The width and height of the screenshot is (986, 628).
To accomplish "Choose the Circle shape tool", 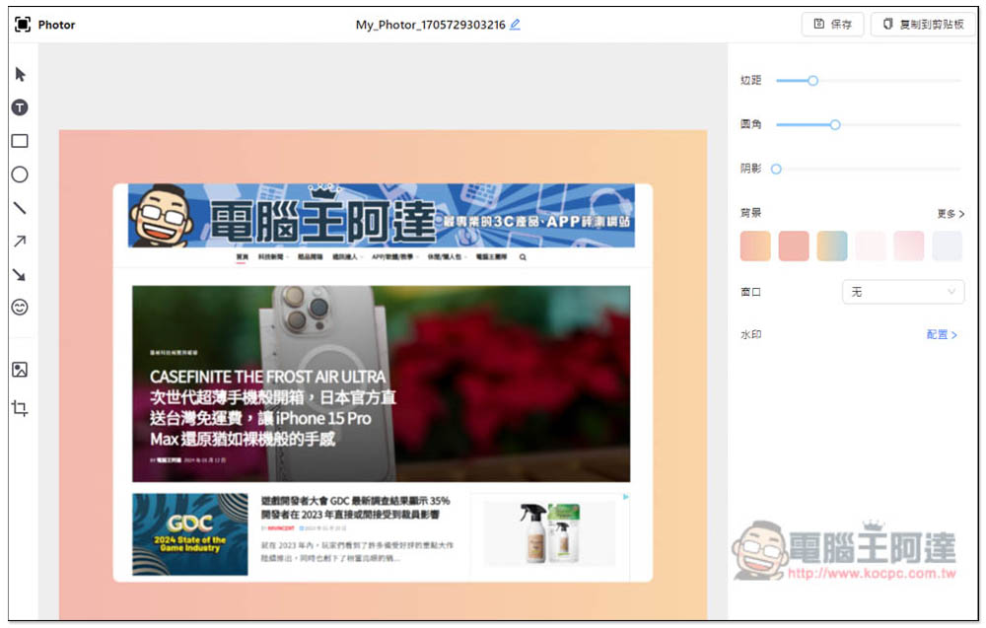I will [x=20, y=174].
